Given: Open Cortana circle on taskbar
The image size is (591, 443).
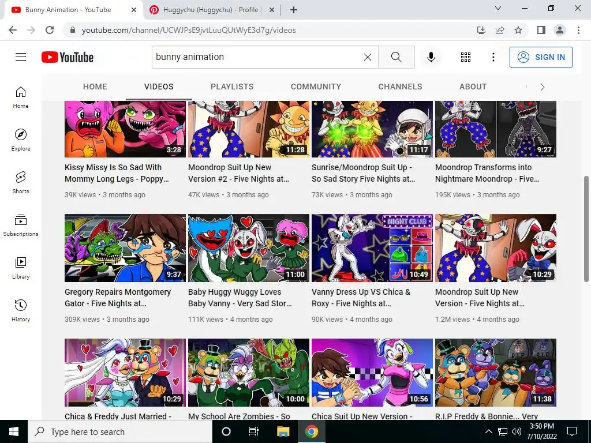Looking at the screenshot, I should pos(226,431).
